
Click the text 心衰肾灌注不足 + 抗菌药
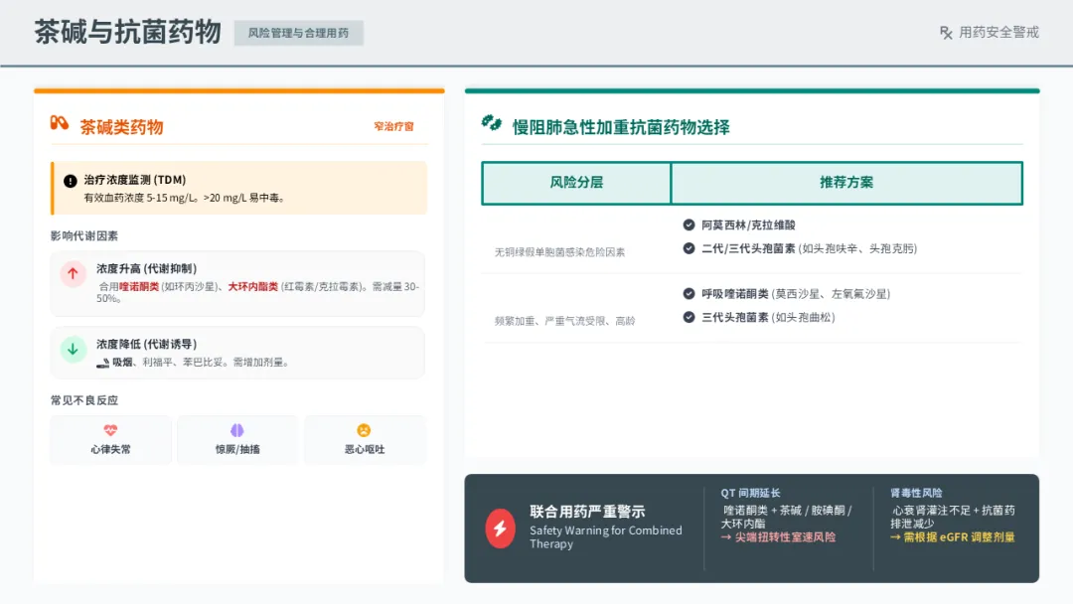pos(953,511)
